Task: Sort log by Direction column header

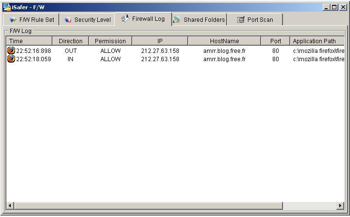Action: (70, 41)
